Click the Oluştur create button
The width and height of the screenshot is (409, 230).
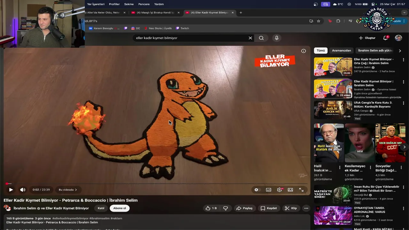coord(367,38)
